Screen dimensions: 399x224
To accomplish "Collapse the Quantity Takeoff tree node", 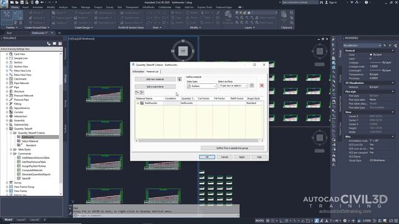I will pos(7,129).
